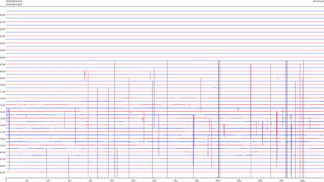The image size is (324, 182).
Task: Select the 10:30 time row label
Action: pyautogui.click(x=3, y=85)
